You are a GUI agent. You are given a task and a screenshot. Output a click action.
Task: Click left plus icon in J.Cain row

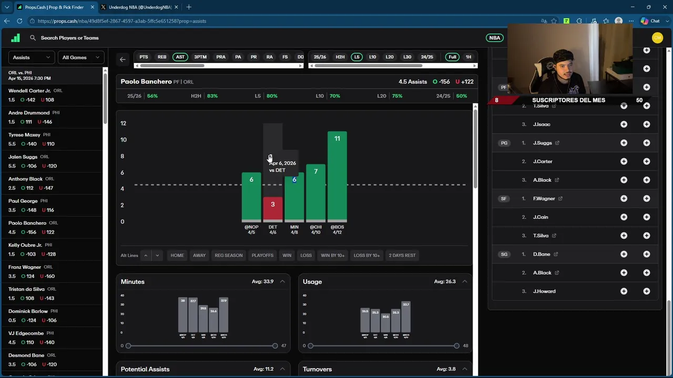[624, 217]
